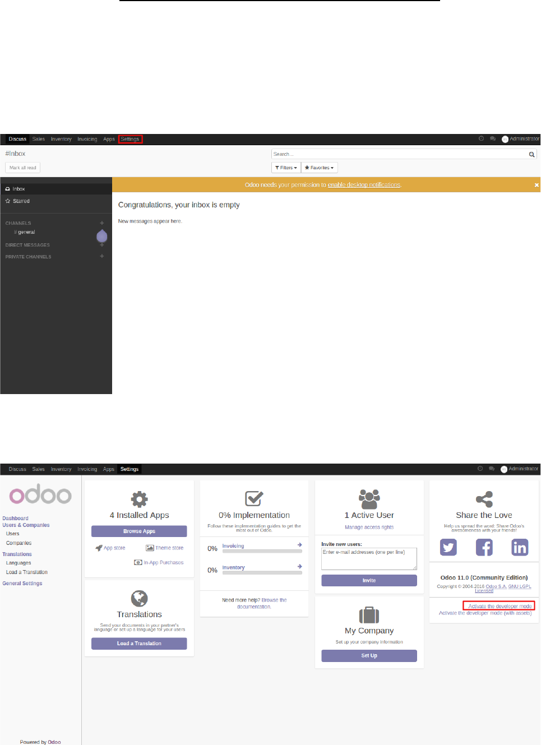Open Sales menu in Discuss window
The height and width of the screenshot is (745, 541).
[39, 139]
